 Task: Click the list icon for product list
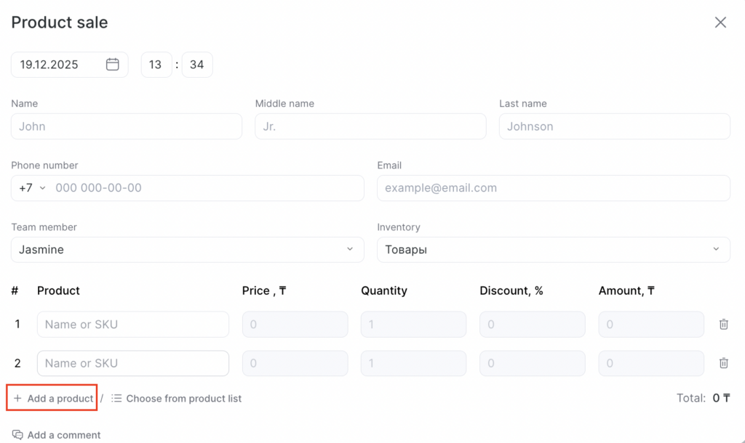116,399
